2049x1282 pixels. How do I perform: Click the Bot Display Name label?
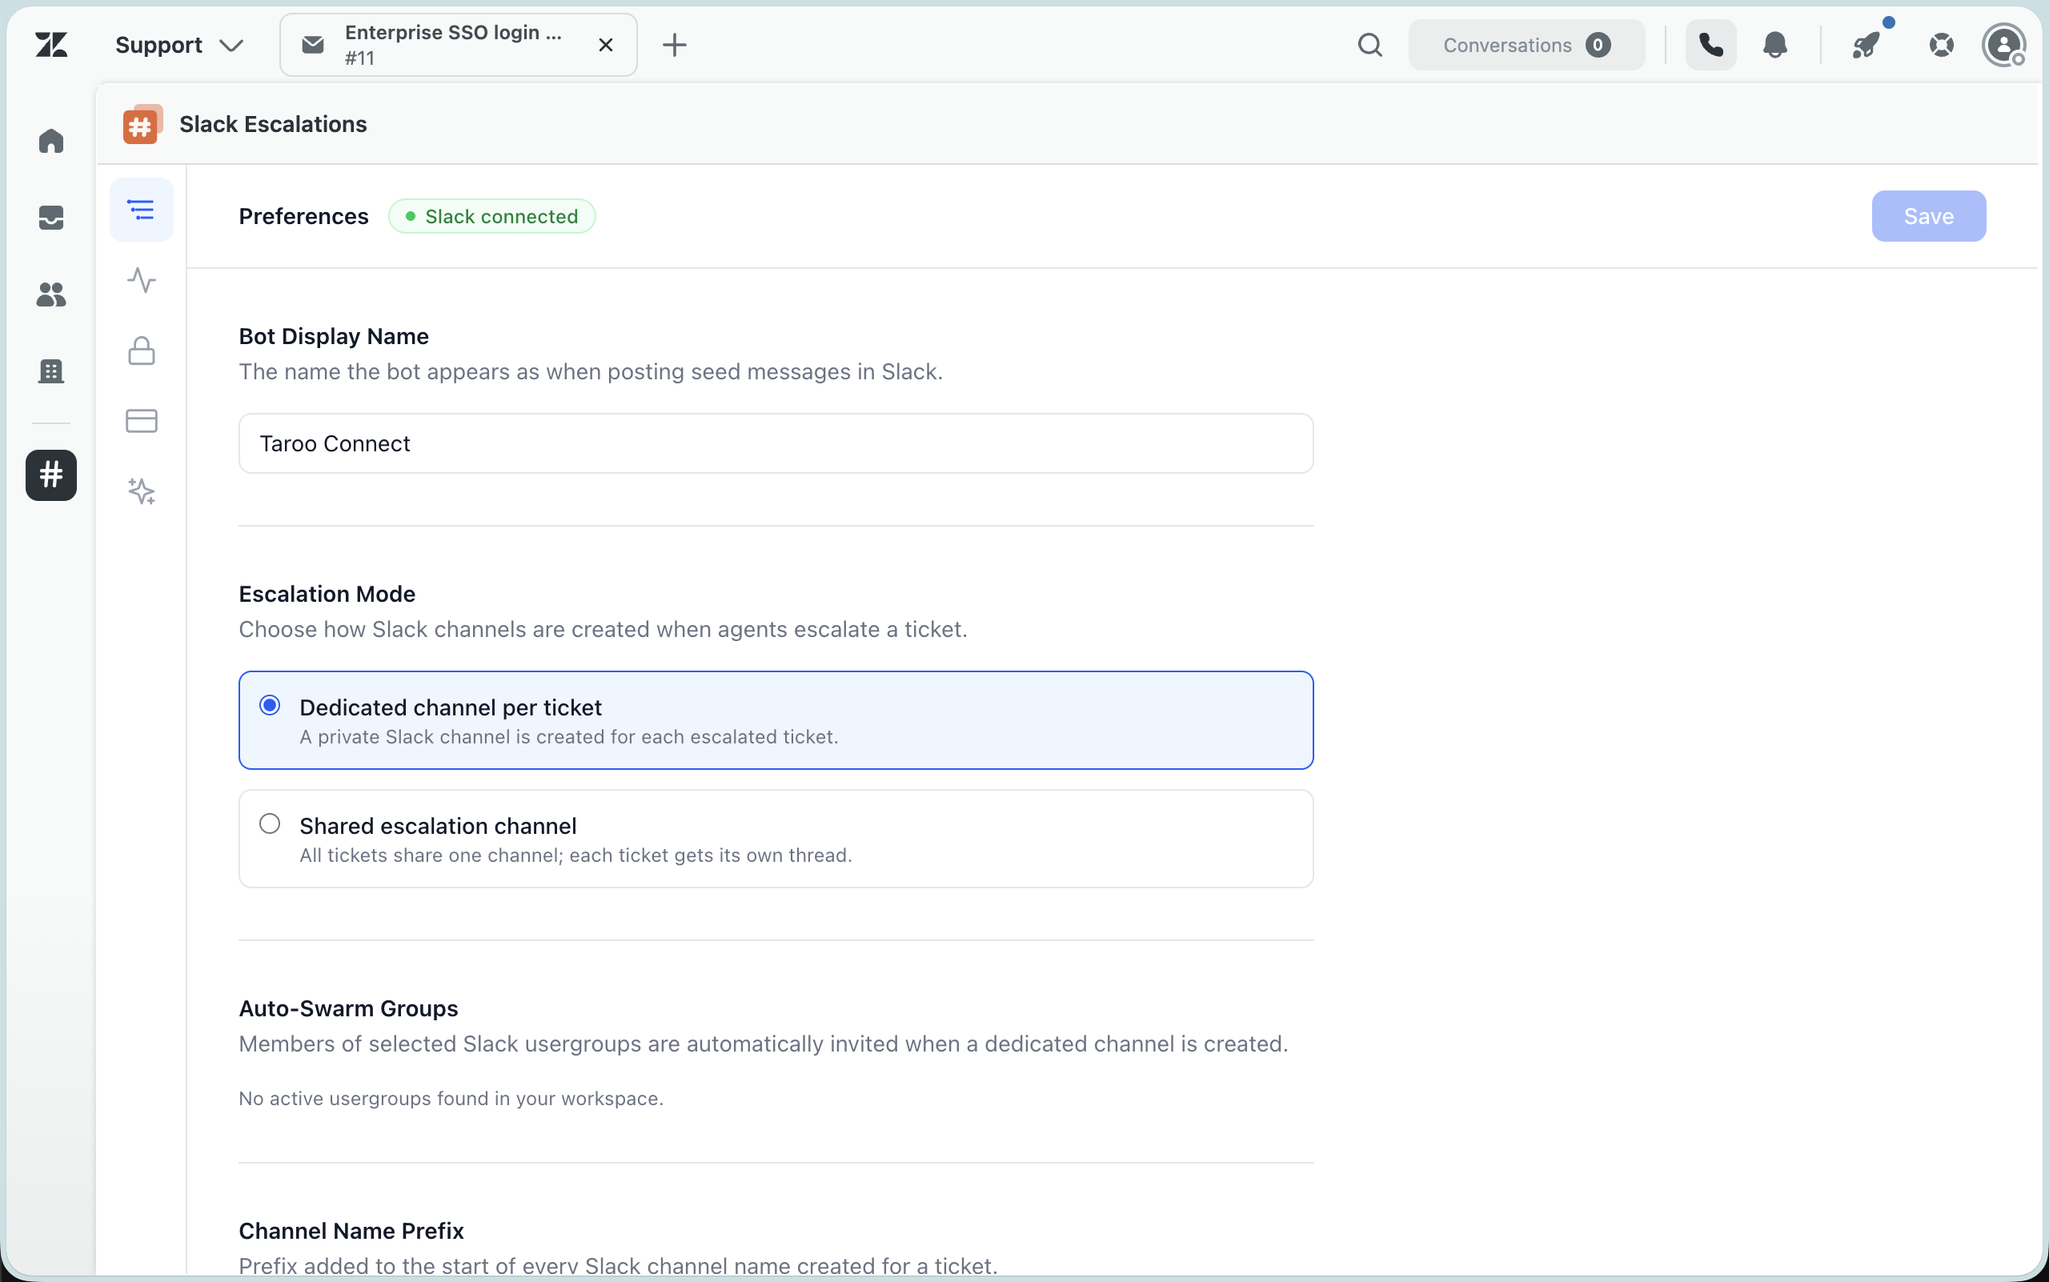click(x=334, y=337)
